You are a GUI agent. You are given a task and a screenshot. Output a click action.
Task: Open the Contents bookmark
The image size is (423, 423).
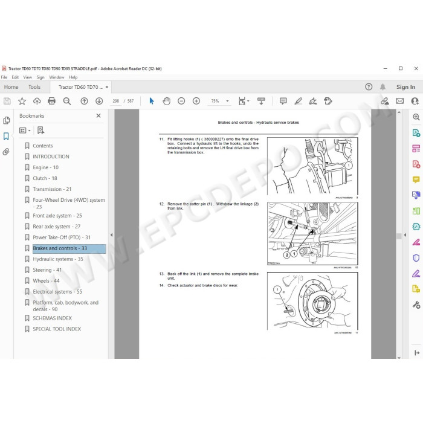click(43, 146)
